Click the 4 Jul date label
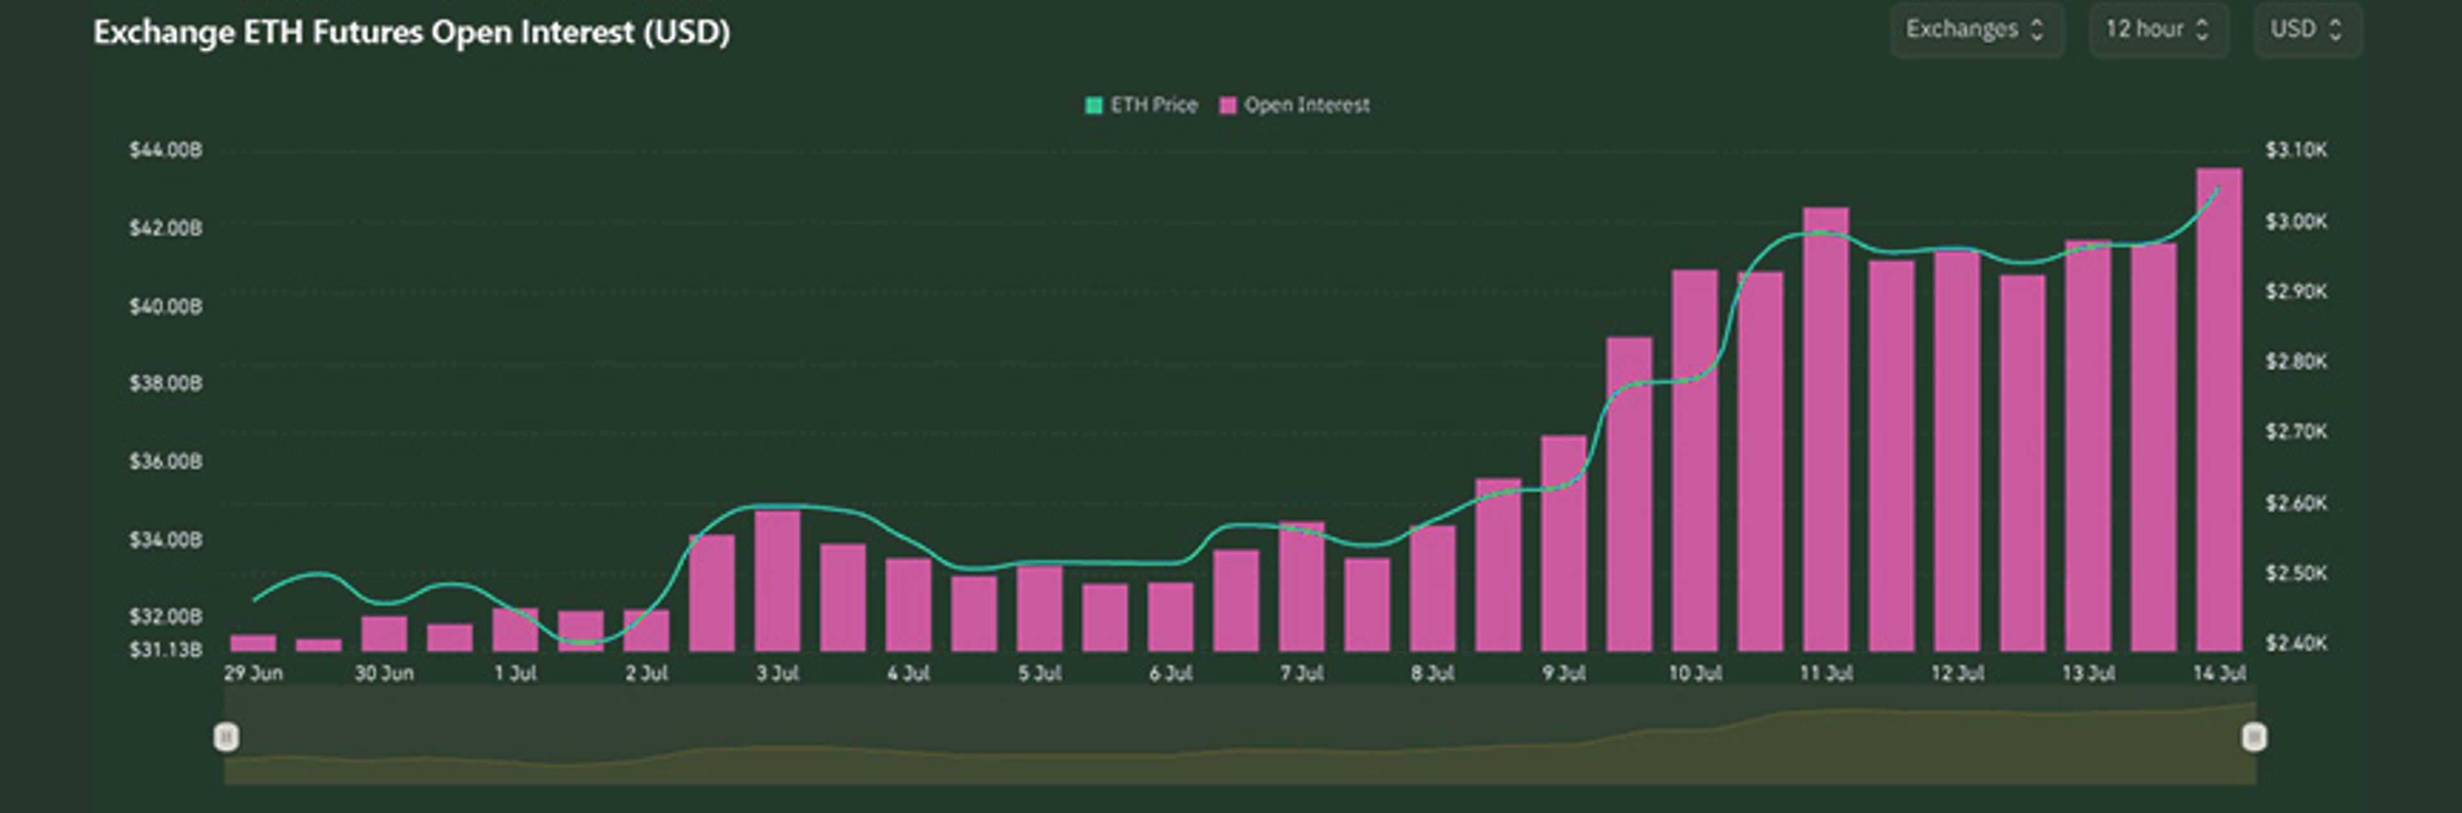The height and width of the screenshot is (813, 2462). 908,673
